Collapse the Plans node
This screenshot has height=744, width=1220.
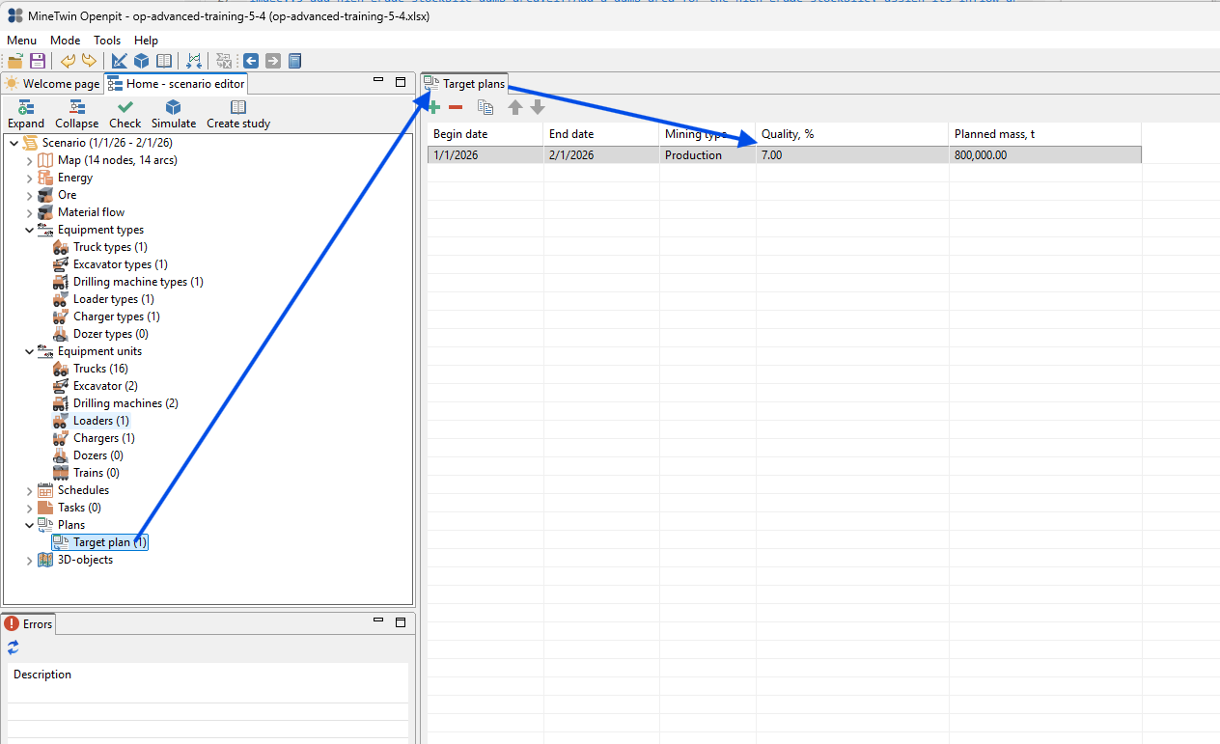coord(29,525)
